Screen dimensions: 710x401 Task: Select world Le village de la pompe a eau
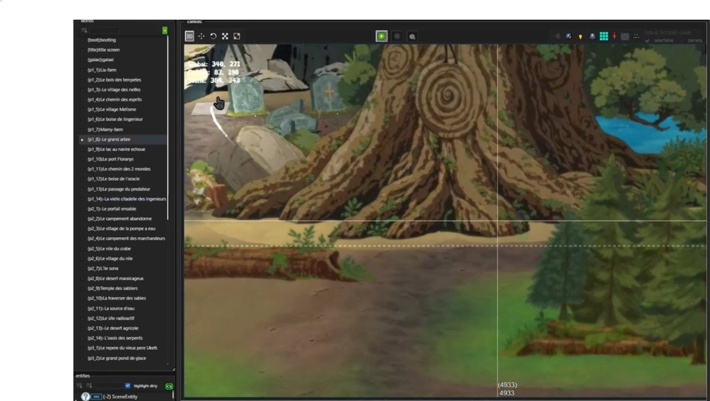click(x=124, y=228)
